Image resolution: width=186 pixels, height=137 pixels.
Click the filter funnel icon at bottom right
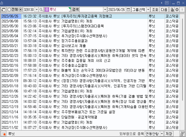[x=182, y=134]
